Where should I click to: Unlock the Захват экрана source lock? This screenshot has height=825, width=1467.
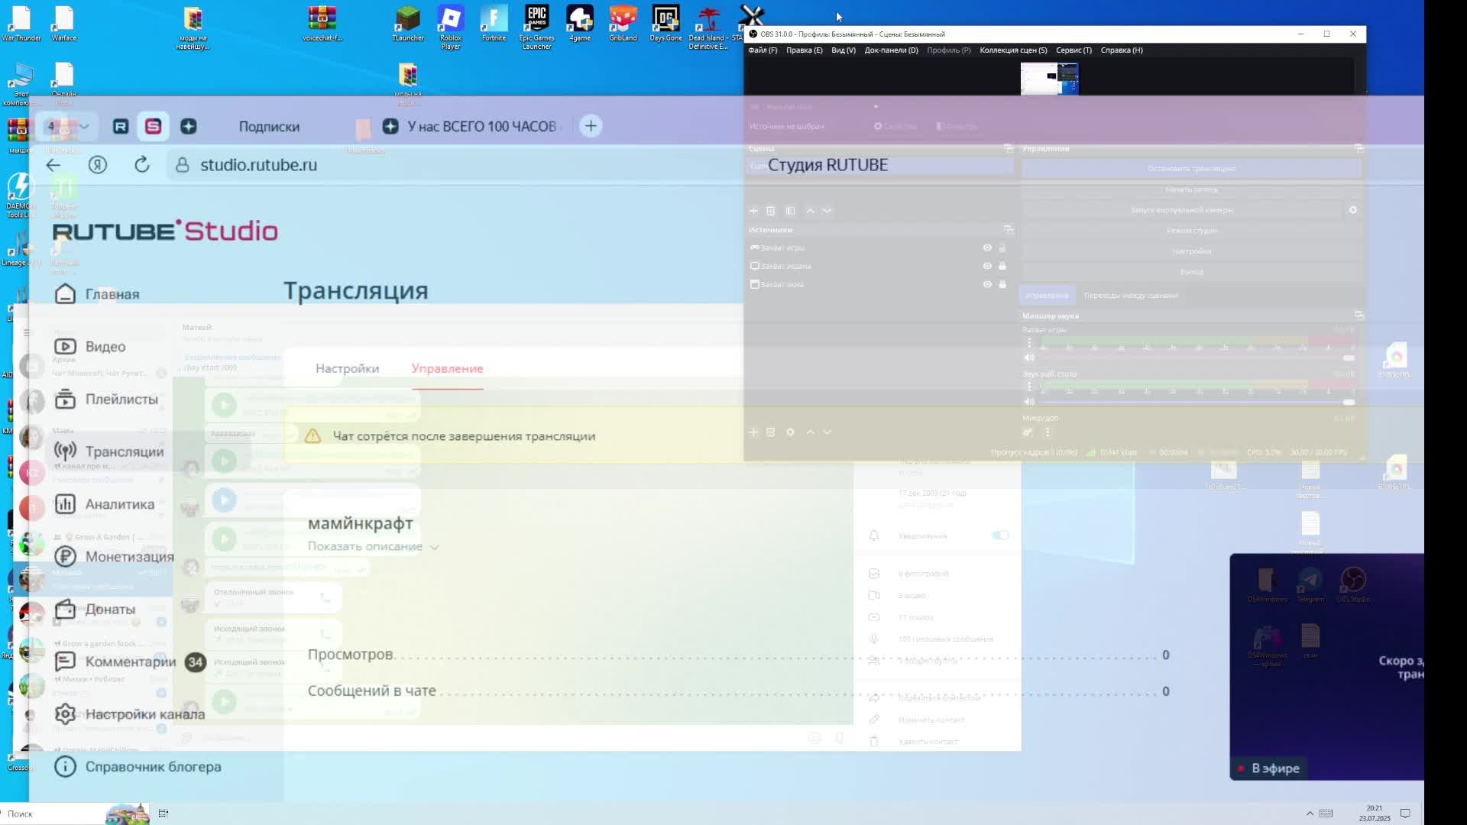coord(1002,266)
